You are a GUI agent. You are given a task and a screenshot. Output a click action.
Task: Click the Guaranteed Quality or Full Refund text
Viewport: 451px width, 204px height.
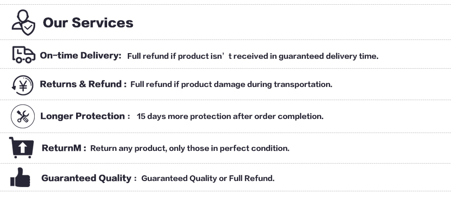[208, 179]
